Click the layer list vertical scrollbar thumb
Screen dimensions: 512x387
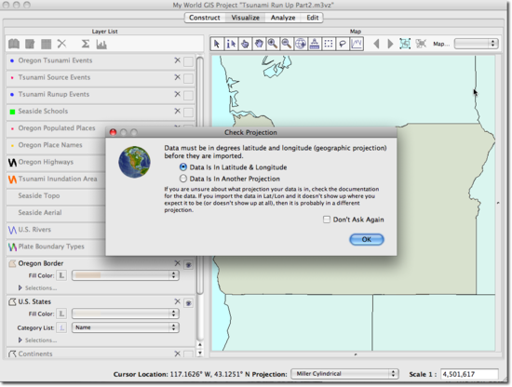(x=200, y=176)
